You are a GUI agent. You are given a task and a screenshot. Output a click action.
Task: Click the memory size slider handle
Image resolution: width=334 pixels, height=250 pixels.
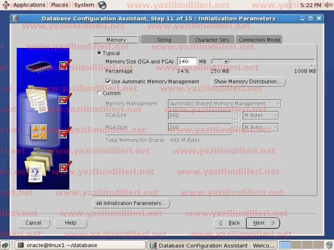point(226,62)
